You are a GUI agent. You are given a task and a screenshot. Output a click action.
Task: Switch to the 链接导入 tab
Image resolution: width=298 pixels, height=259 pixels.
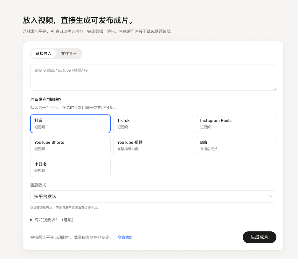(43, 54)
